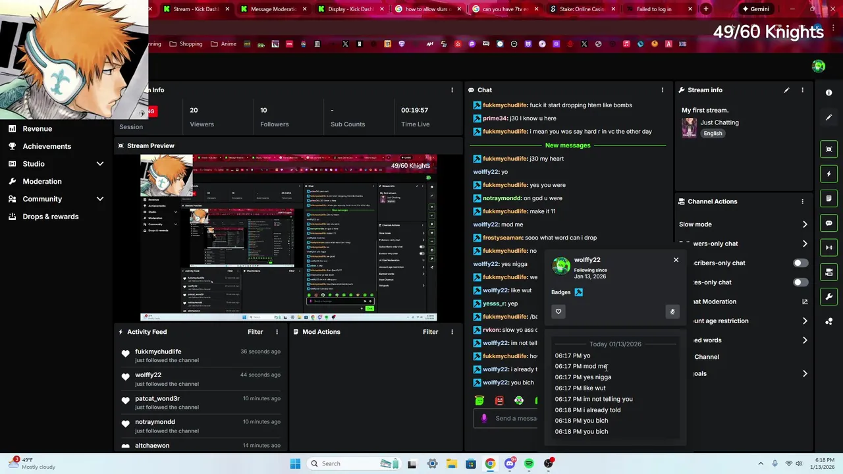Open the Shopping bookmarks folder
This screenshot has width=843, height=474.
coord(186,44)
